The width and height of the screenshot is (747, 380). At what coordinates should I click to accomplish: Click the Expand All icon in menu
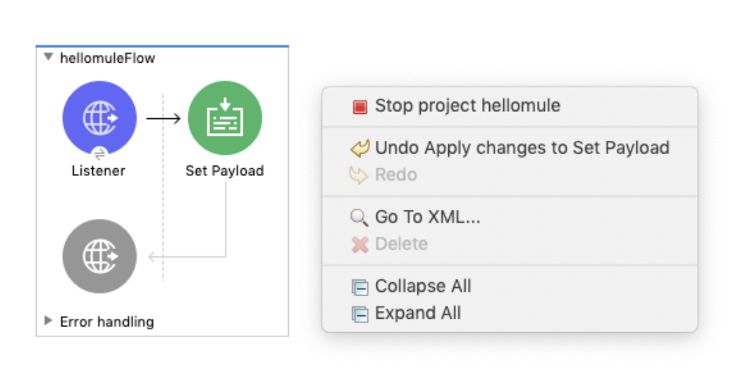(359, 314)
